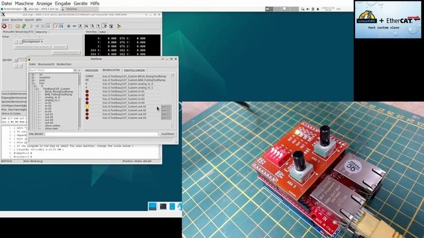Click the step-forward icon in AXIS toolbar

click(x=37, y=26)
